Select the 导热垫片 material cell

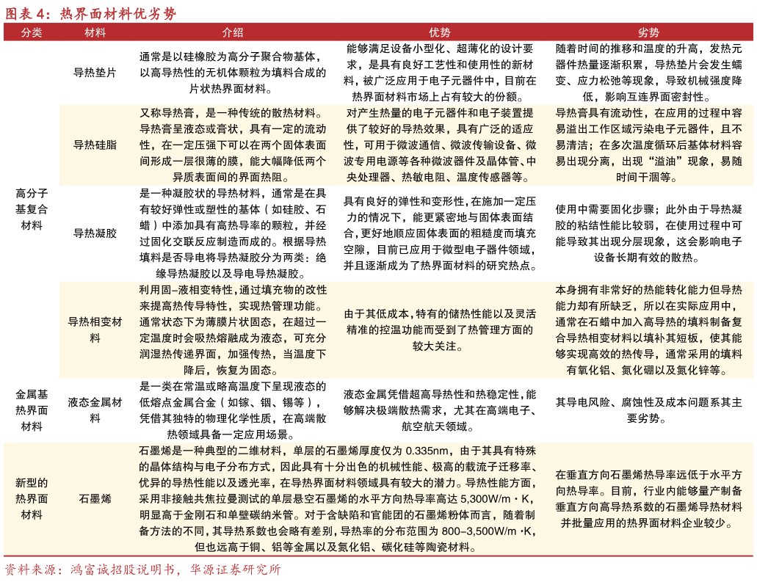point(95,73)
